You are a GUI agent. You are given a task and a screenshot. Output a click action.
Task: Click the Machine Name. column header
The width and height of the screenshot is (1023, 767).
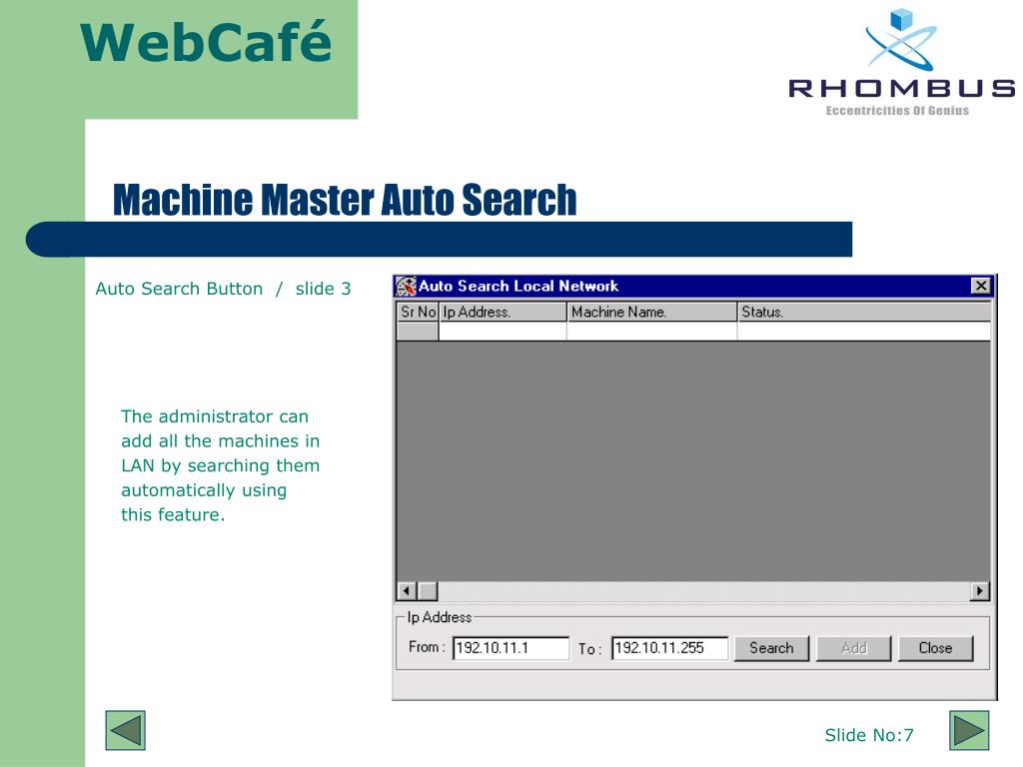(x=651, y=313)
